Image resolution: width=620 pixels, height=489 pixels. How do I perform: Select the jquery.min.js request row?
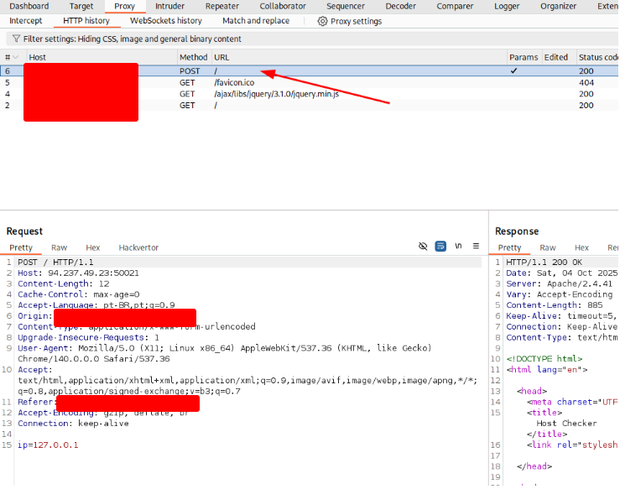(276, 94)
